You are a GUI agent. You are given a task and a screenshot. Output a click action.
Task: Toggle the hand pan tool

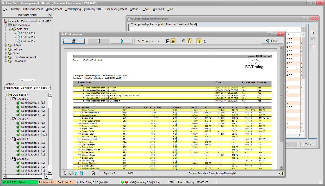189,41
